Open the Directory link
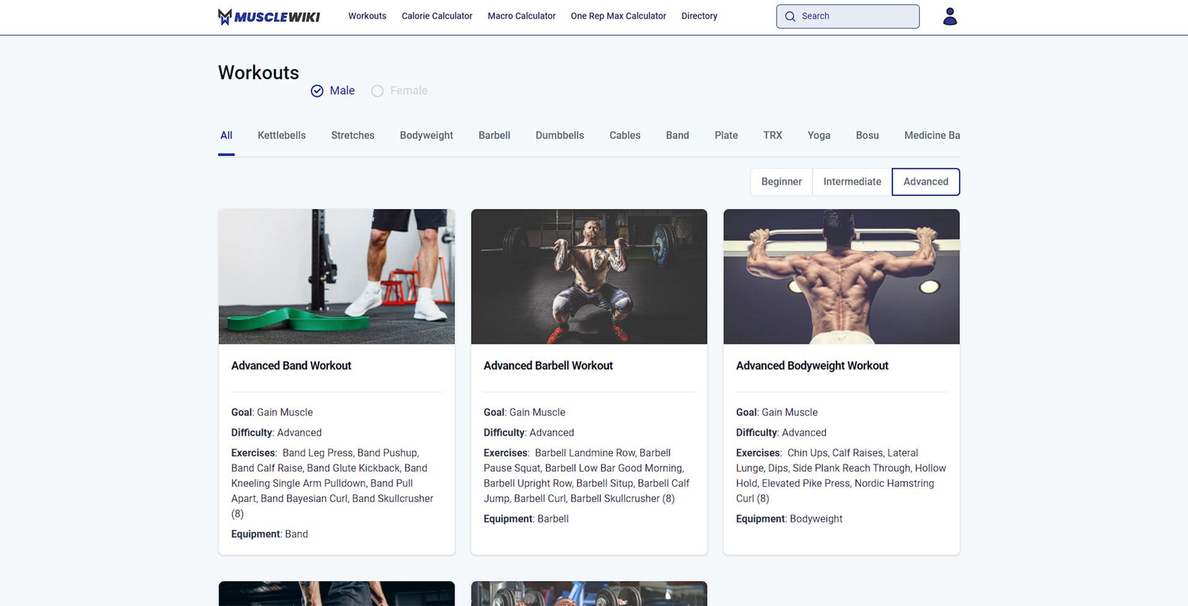Image resolution: width=1188 pixels, height=606 pixels. click(699, 16)
